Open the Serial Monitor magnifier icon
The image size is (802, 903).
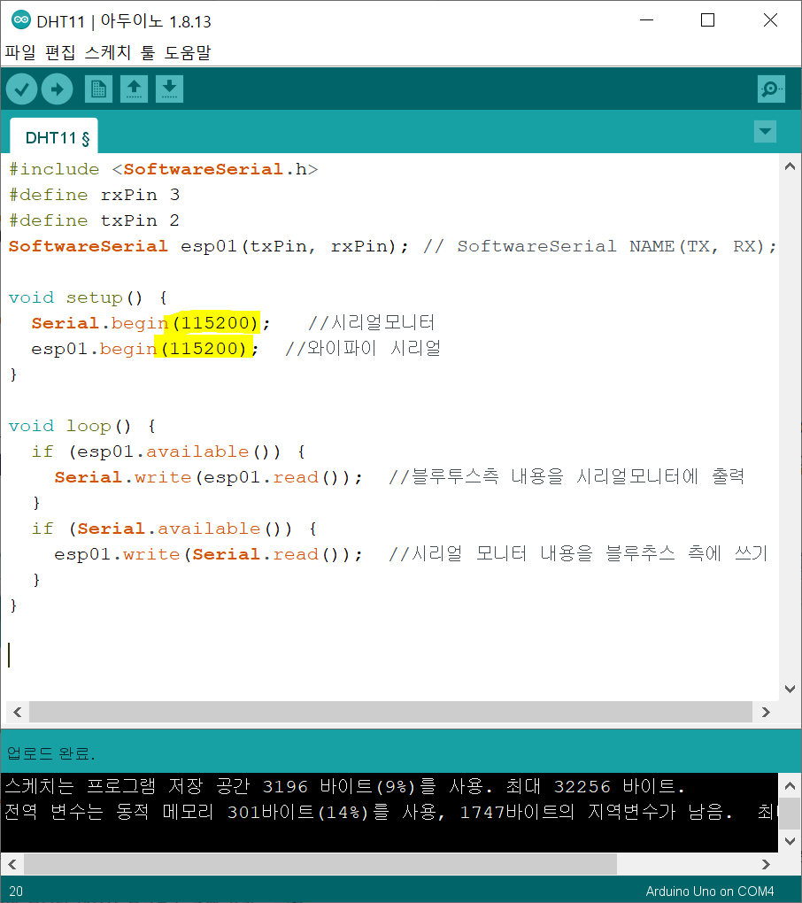click(x=771, y=89)
